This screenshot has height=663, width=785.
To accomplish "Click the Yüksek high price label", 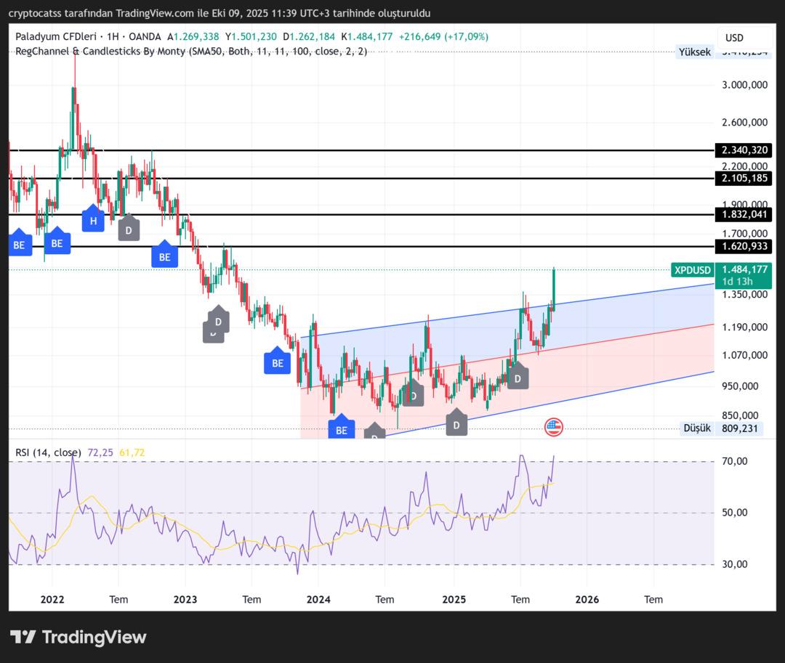I will tap(694, 52).
